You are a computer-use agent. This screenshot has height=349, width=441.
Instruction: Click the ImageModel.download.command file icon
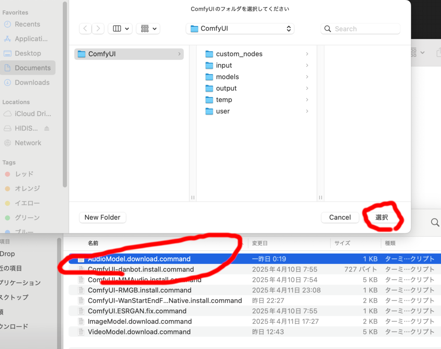coord(81,321)
